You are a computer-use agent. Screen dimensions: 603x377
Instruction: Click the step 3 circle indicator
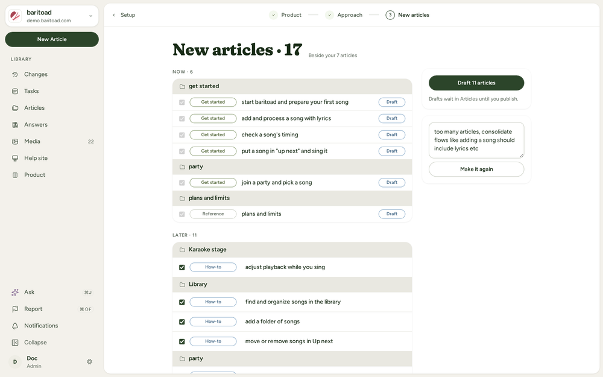(x=390, y=15)
